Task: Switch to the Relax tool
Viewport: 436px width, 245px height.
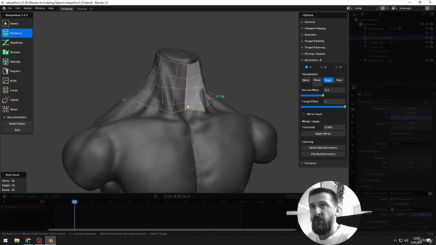Action: (17, 109)
